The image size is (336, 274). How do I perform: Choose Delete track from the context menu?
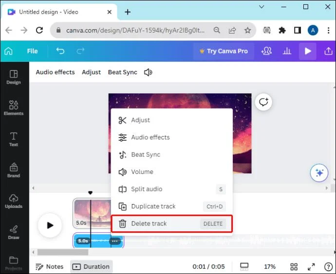pyautogui.click(x=171, y=223)
